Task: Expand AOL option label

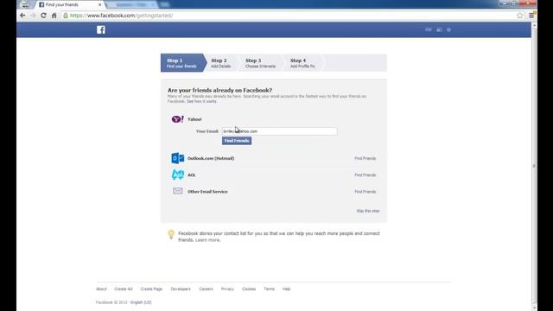Action: 192,175
